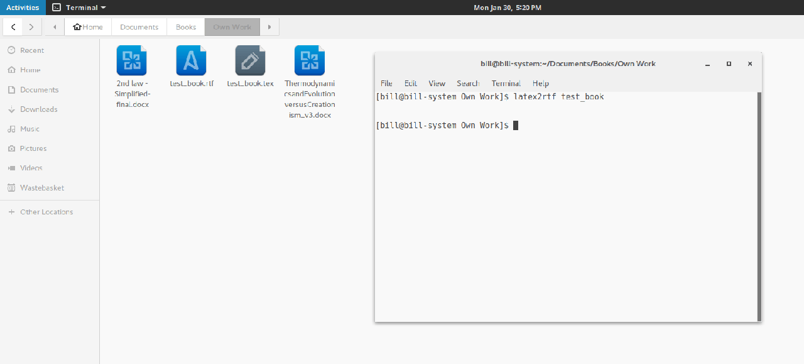Click the back navigation arrow
804x364 pixels.
coord(13,27)
